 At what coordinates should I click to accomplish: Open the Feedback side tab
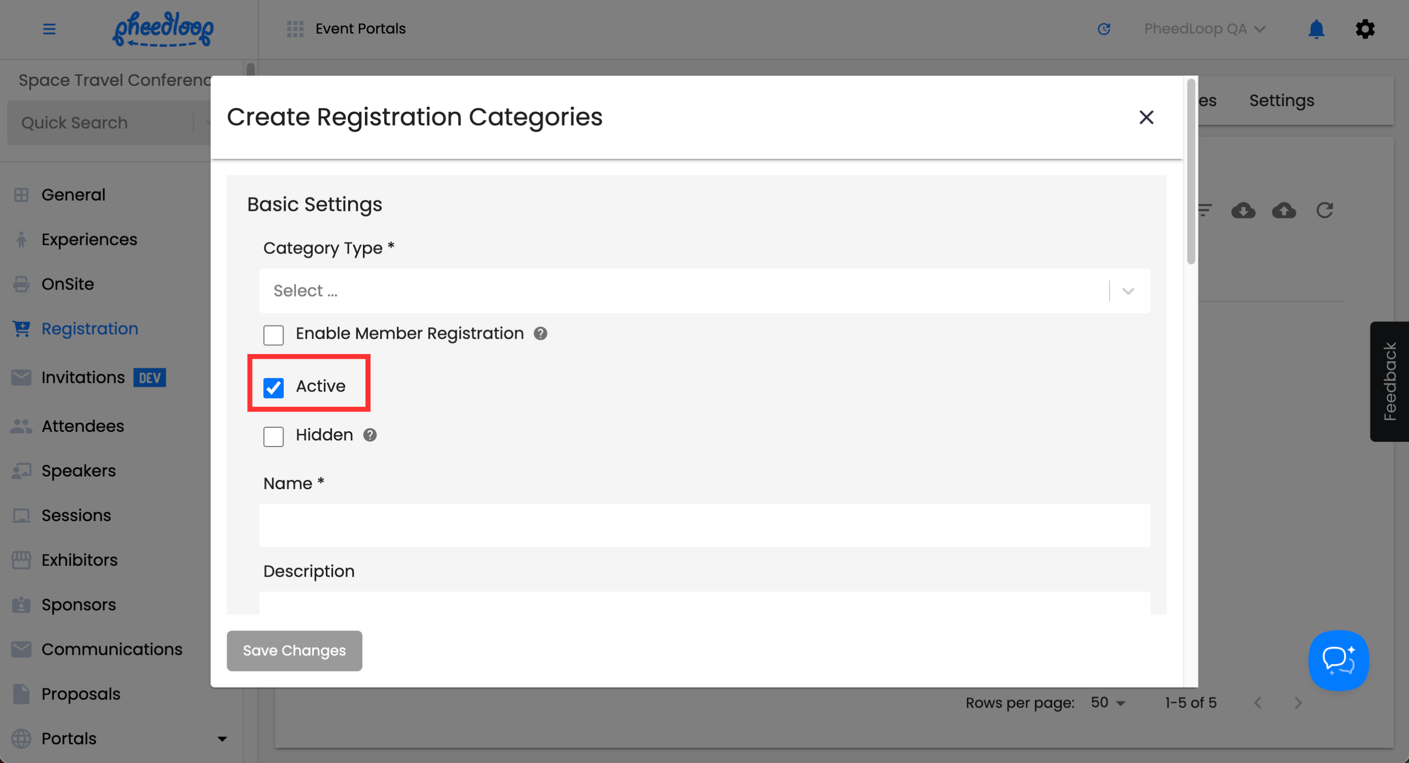[x=1389, y=381]
